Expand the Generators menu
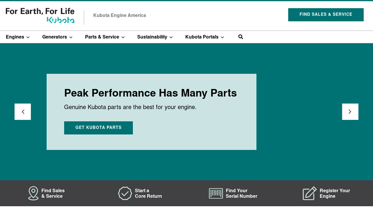The height and width of the screenshot is (210, 373). pyautogui.click(x=57, y=37)
